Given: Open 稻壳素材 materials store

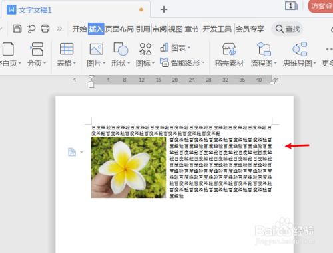Looking at the screenshot, I should point(229,55).
